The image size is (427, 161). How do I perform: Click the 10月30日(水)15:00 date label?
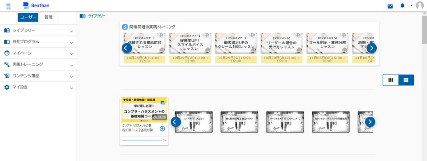point(281,59)
